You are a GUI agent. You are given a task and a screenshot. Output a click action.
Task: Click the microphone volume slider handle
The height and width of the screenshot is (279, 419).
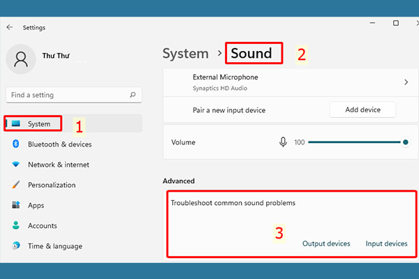pos(405,142)
